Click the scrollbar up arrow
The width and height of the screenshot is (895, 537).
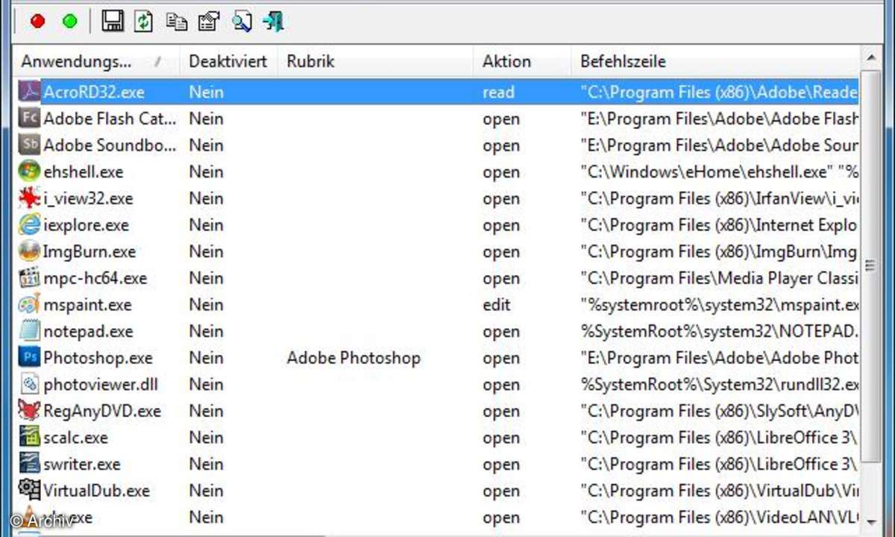(870, 57)
